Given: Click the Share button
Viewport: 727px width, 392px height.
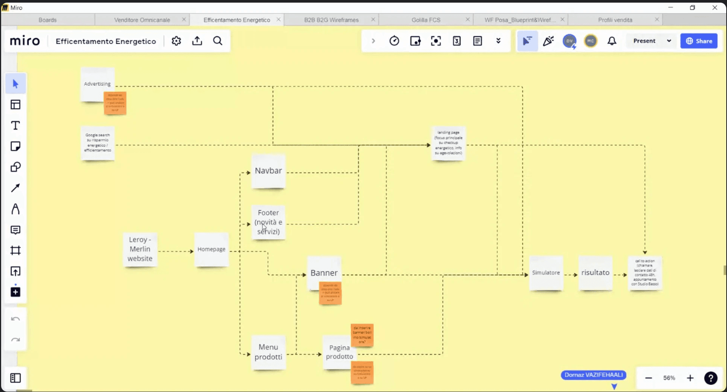Looking at the screenshot, I should tap(699, 41).
